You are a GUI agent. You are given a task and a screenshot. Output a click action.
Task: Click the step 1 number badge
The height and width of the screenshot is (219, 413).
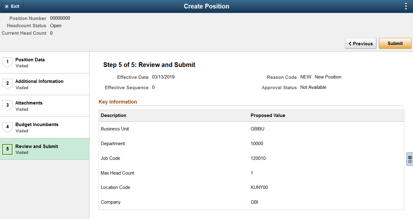point(8,62)
